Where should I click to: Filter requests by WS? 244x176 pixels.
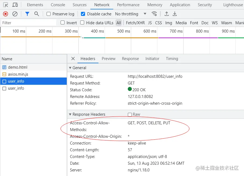(x=215, y=23)
